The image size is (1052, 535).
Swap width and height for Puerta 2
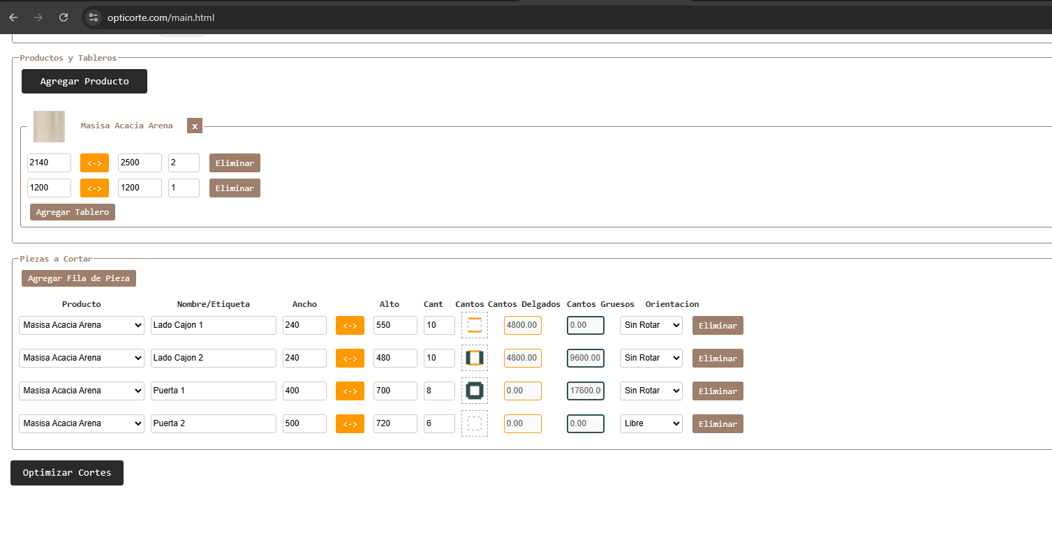point(350,424)
